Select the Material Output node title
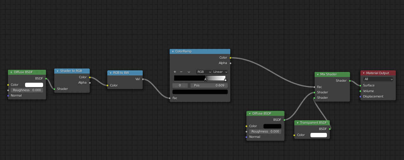This screenshot has width=404, height=160. pyautogui.click(x=377, y=73)
